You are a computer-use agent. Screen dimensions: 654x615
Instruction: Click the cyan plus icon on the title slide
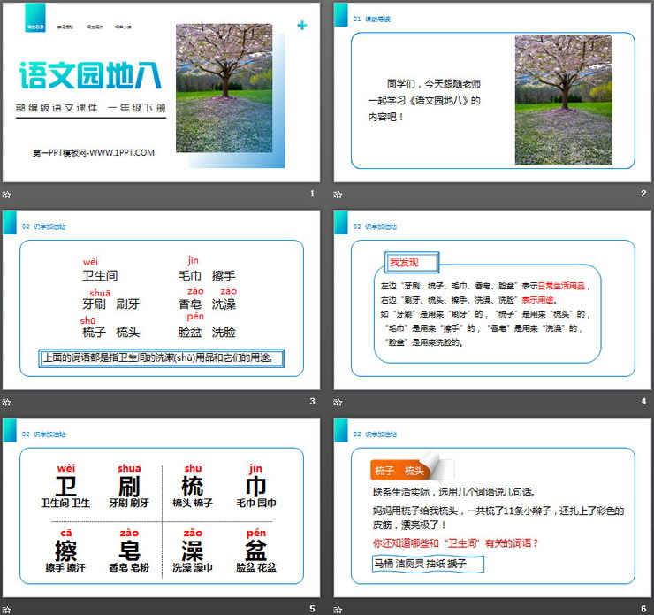click(x=302, y=26)
